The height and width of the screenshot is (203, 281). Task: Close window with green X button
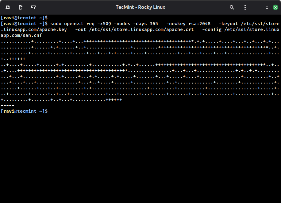click(x=275, y=7)
